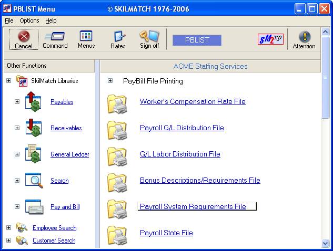Click the Customer Search folder icon
The image size is (333, 251).
click(22, 240)
